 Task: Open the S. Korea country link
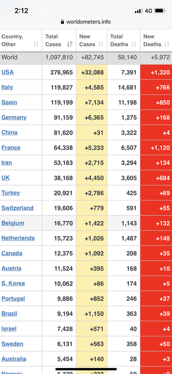pos(13,283)
